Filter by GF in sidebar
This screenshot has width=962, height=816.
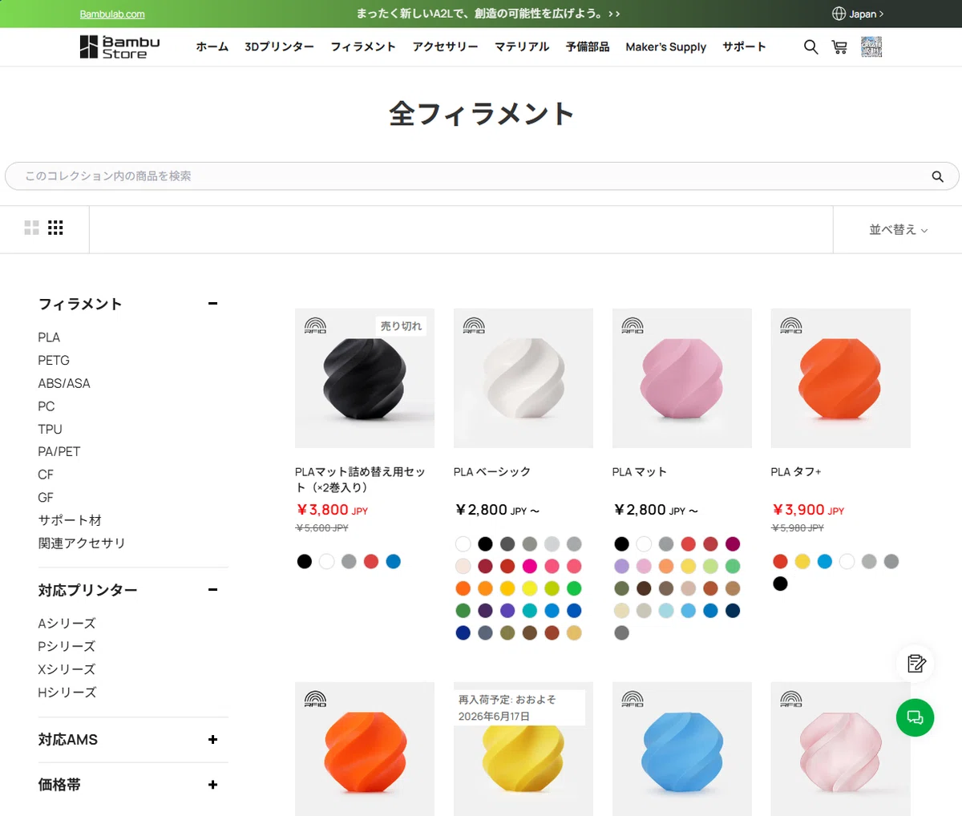point(46,498)
